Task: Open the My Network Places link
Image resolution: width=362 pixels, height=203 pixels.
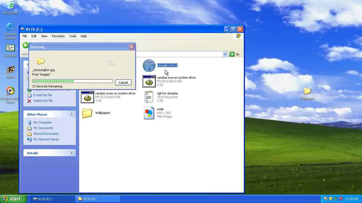Action: pyautogui.click(x=46, y=139)
